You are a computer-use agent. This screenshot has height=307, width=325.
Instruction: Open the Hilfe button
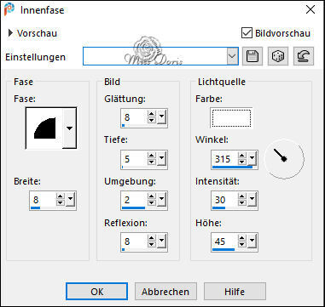[235, 292]
